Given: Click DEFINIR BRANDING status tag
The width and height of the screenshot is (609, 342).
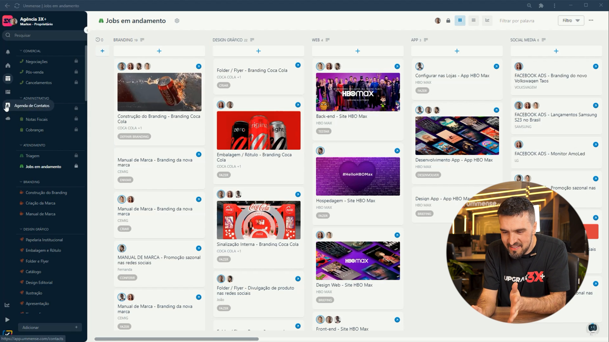Looking at the screenshot, I should (134, 137).
